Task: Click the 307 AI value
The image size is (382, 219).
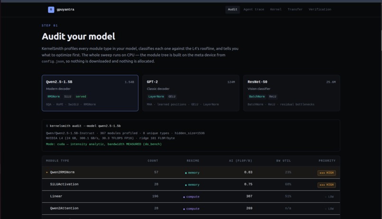Action: (249, 196)
